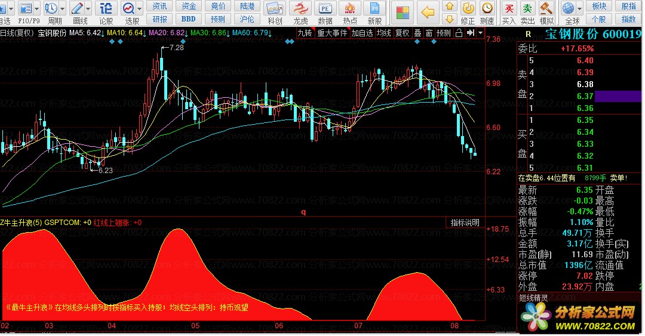645x336 pixels.
Task: Click the yellow R marker beside 宝钢股份
Action: [528, 35]
